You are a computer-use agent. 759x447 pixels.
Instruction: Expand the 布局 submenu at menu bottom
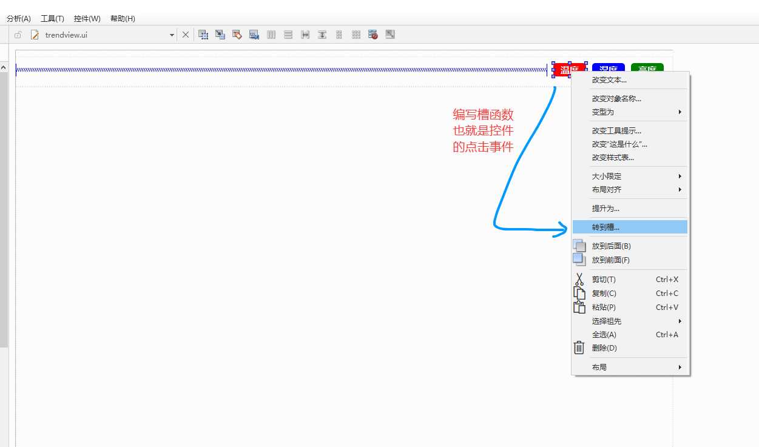(630, 367)
